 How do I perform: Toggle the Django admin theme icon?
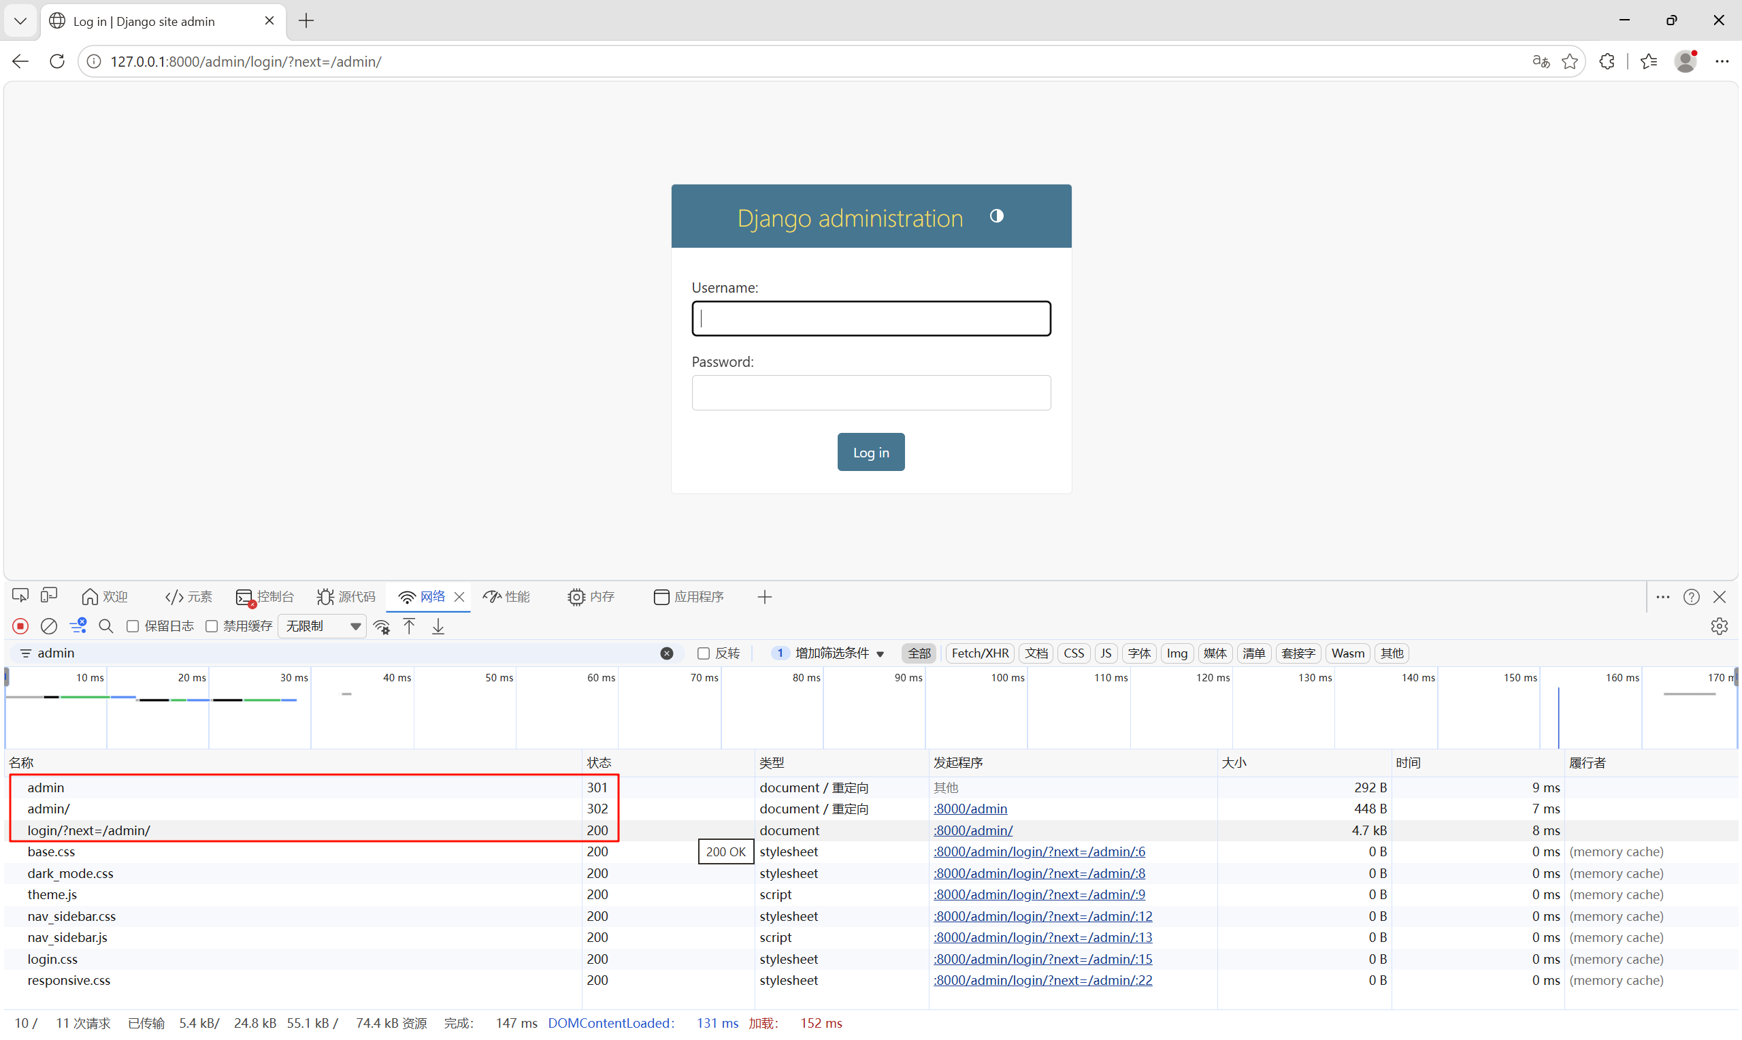click(996, 216)
